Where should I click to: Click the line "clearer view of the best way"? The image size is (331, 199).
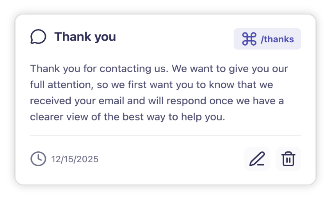(x=128, y=117)
